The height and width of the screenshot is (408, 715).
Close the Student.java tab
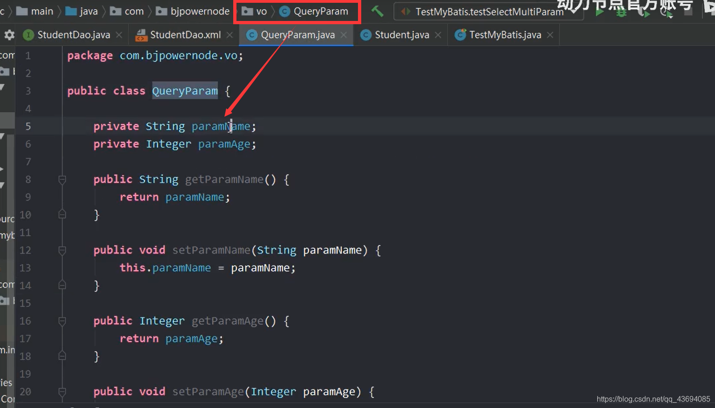[438, 35]
